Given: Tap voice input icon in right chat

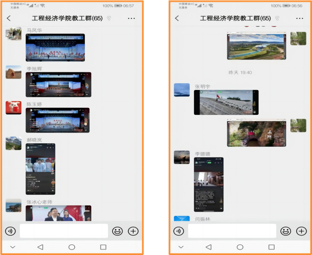Looking at the screenshot, I should click(x=179, y=231).
